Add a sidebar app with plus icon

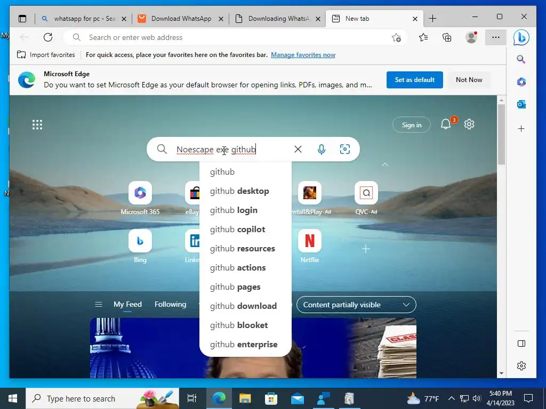tap(521, 129)
